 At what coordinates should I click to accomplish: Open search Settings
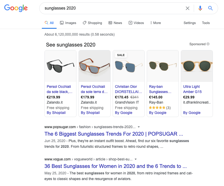(x=190, y=23)
